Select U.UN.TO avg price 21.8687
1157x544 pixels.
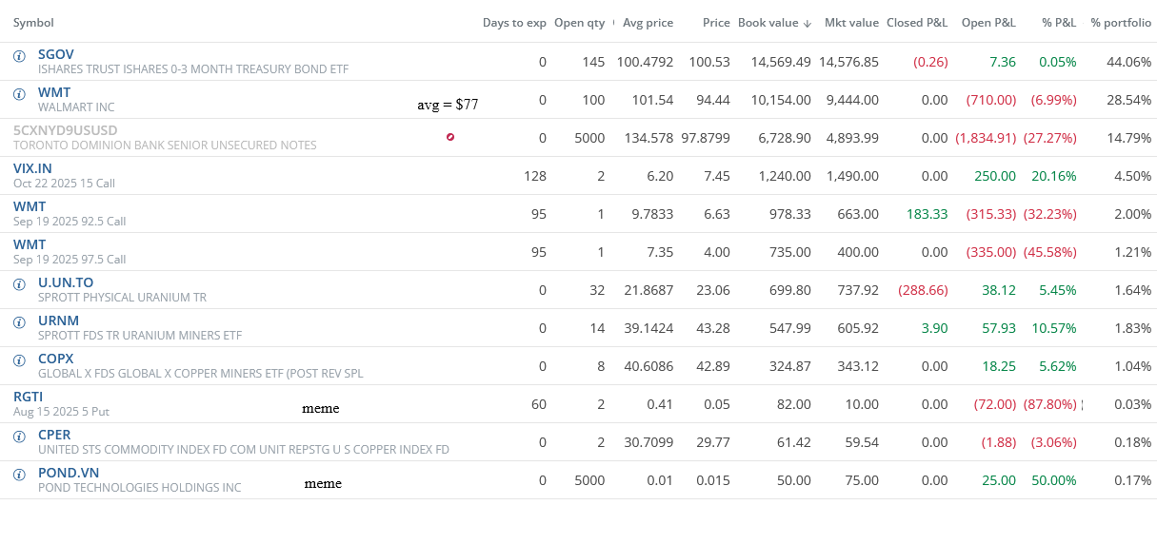pyautogui.click(x=647, y=290)
